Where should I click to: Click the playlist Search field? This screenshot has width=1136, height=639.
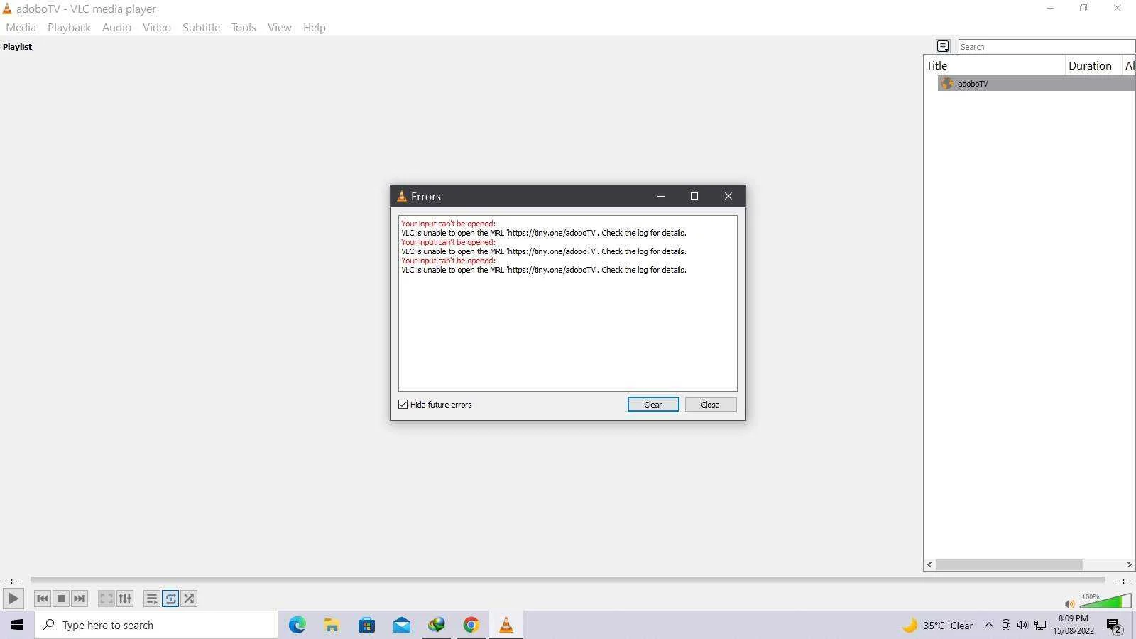click(1047, 47)
